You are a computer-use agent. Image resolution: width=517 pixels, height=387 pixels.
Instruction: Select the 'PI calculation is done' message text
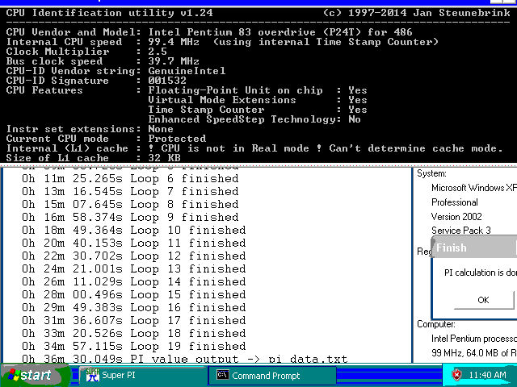pos(481,273)
